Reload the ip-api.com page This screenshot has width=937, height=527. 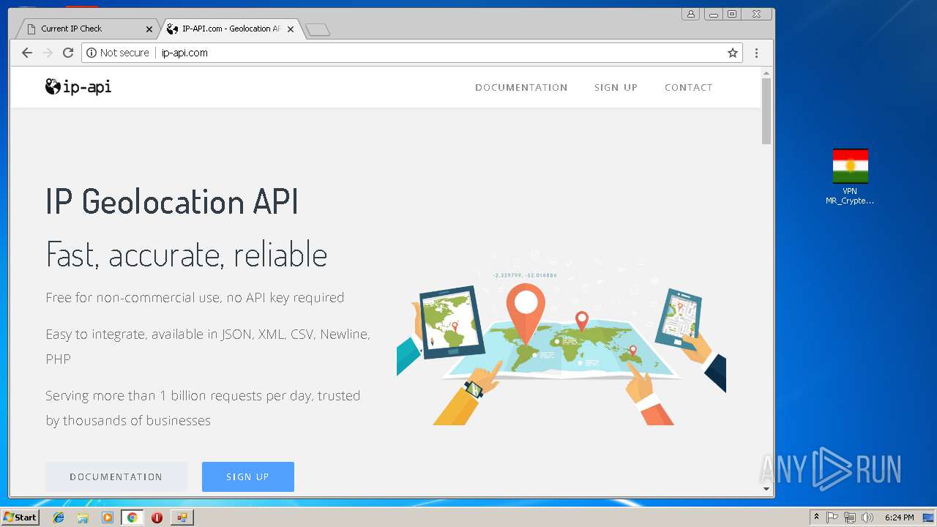(x=68, y=53)
